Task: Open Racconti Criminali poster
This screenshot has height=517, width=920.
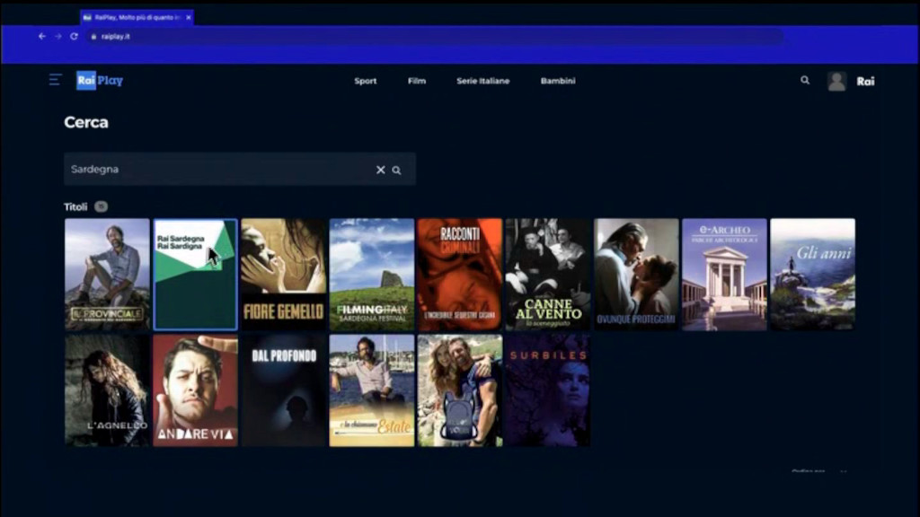Action: tap(460, 275)
